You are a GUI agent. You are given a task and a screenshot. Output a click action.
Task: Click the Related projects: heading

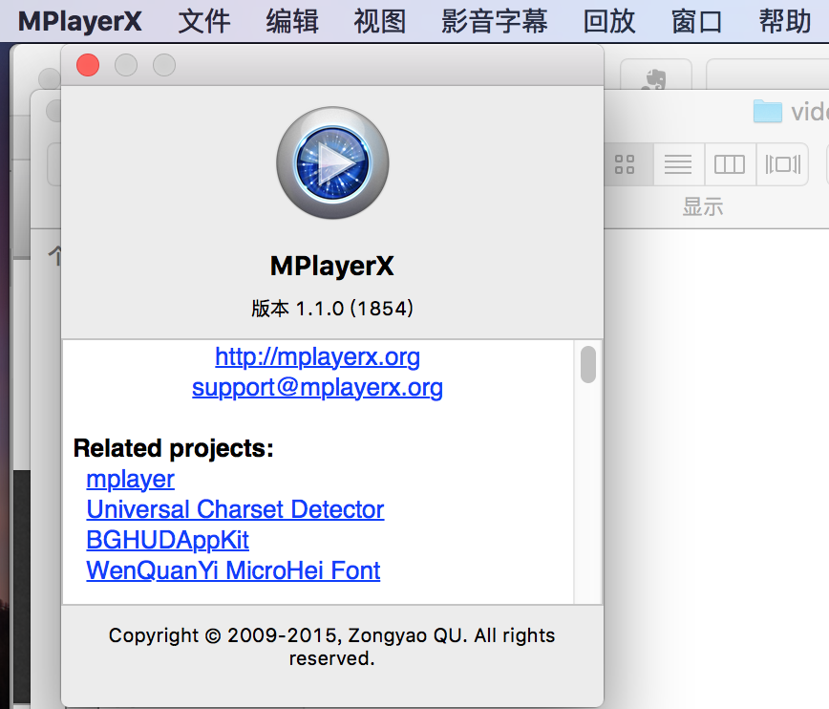click(x=174, y=448)
